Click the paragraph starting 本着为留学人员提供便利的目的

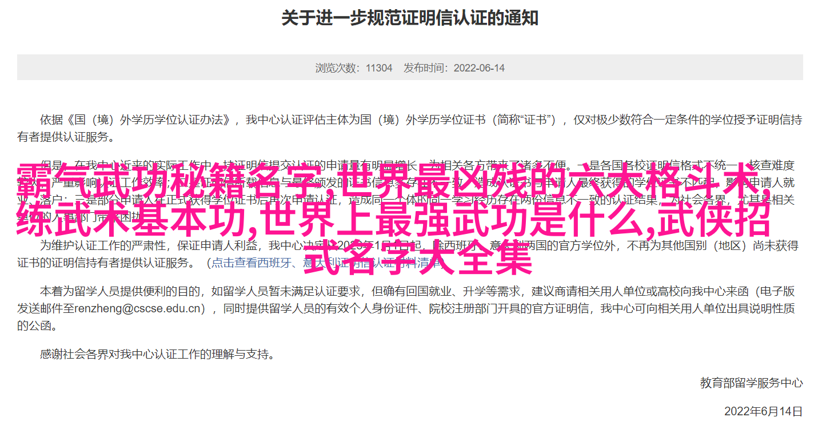410,309
